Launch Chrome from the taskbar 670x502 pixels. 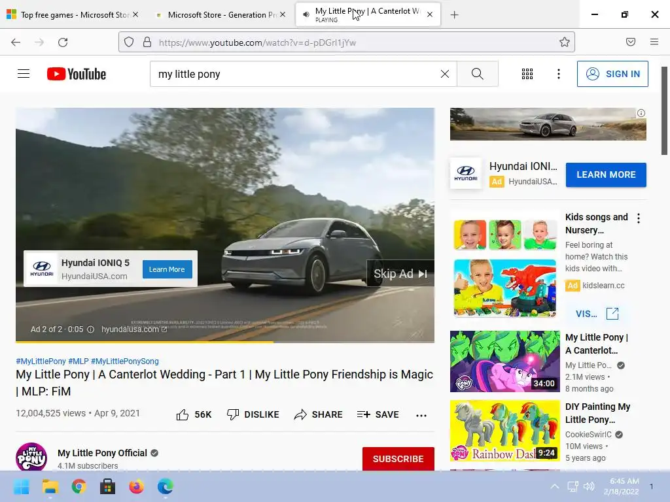click(x=79, y=486)
